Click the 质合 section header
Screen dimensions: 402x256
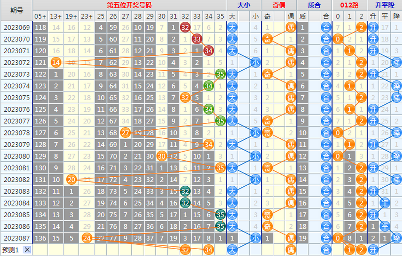point(314,5)
